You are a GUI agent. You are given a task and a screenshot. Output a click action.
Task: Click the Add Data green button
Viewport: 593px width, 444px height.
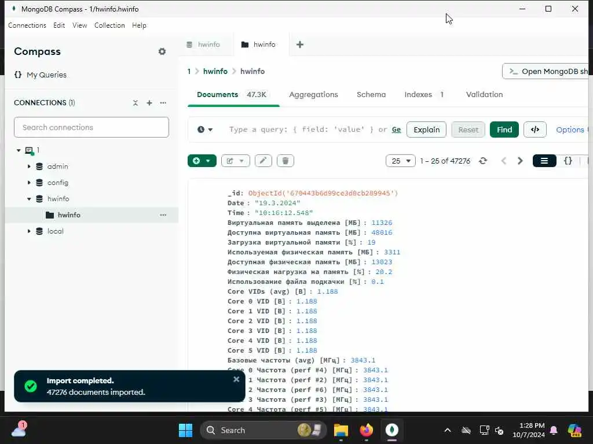202,161
